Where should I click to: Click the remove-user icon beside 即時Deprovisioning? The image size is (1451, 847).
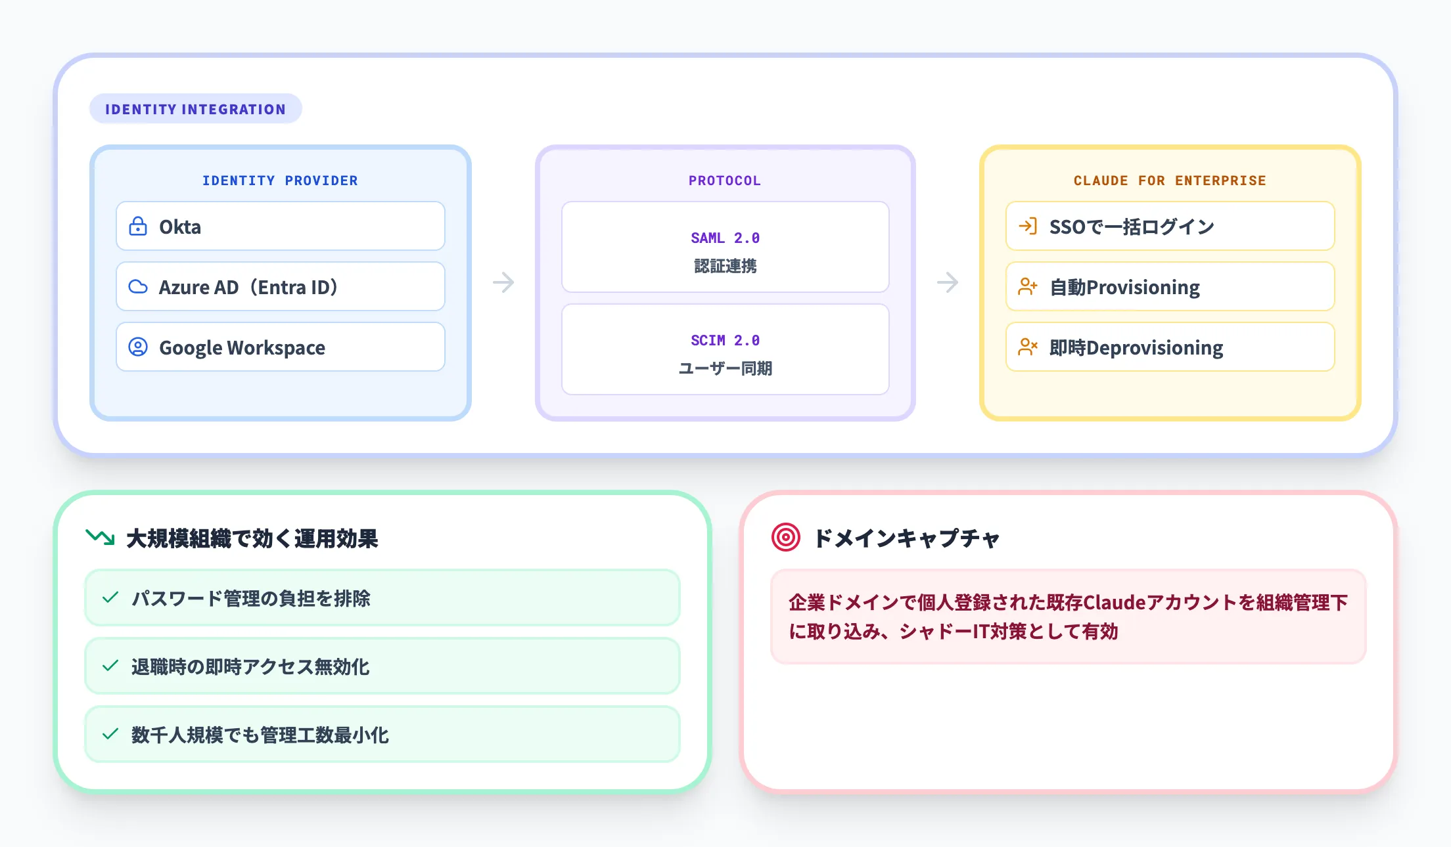(1028, 347)
